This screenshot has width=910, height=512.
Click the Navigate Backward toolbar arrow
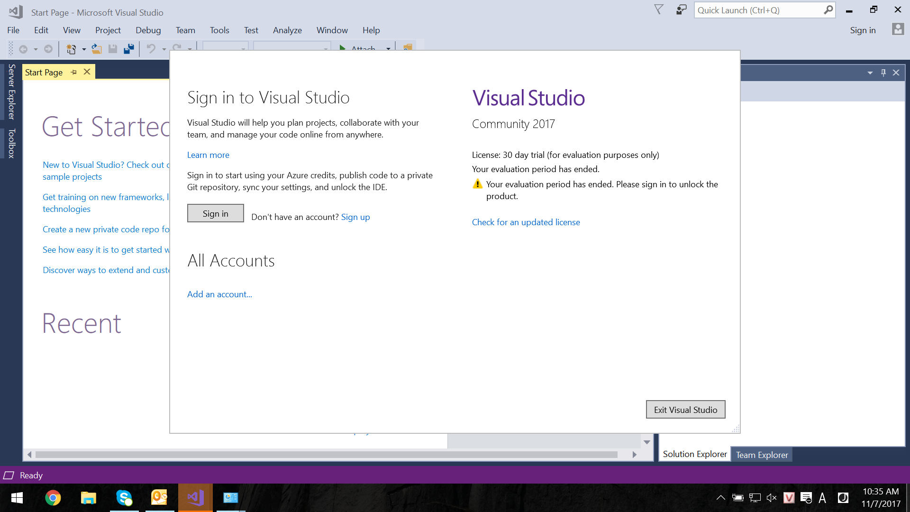pos(23,49)
